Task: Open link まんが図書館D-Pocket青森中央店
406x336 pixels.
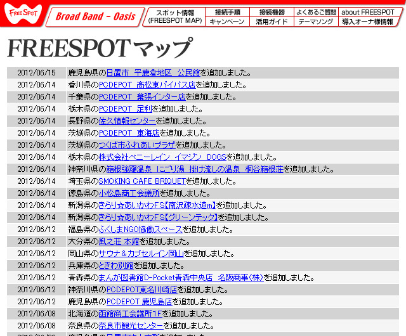Action: click(181, 278)
